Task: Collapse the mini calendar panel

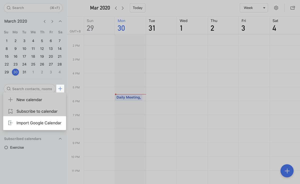Action: (x=60, y=21)
